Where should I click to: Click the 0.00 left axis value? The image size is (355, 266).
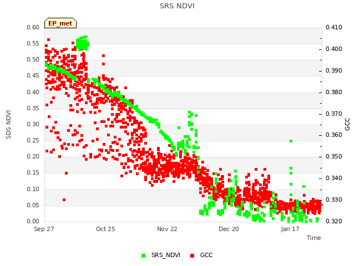(33, 221)
